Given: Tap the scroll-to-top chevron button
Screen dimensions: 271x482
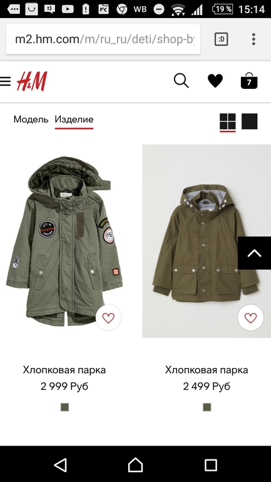Looking at the screenshot, I should click(254, 253).
